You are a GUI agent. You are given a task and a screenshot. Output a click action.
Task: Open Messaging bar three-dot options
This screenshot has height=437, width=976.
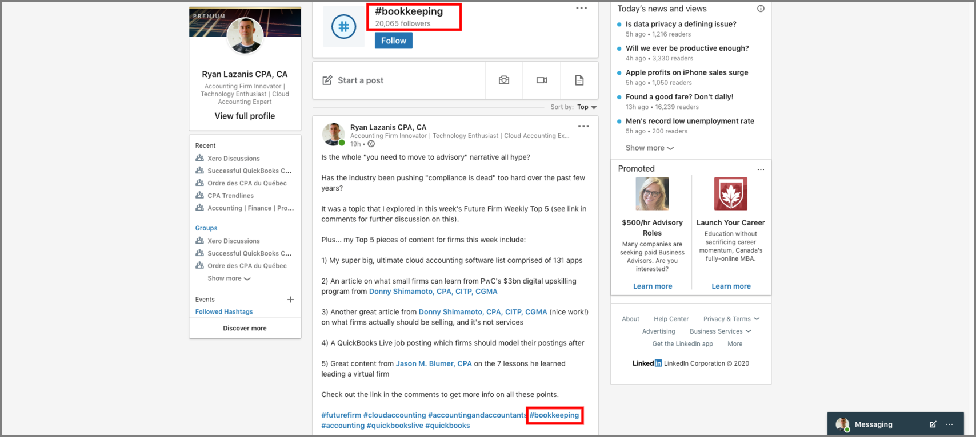949,424
